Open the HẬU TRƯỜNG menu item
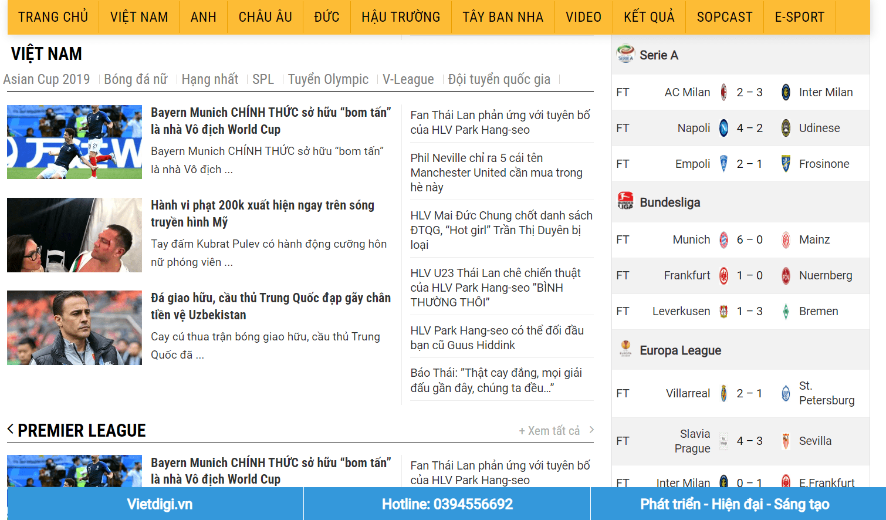Viewport: 886px width, 520px height. [401, 17]
